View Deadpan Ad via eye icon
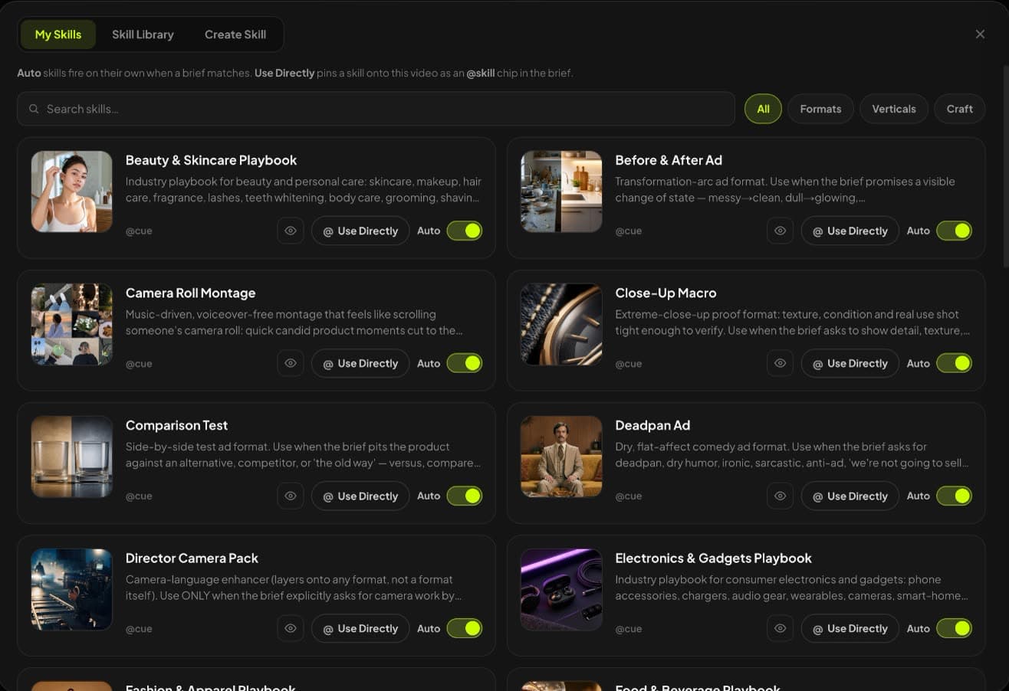Viewport: 1009px width, 691px height. [780, 496]
